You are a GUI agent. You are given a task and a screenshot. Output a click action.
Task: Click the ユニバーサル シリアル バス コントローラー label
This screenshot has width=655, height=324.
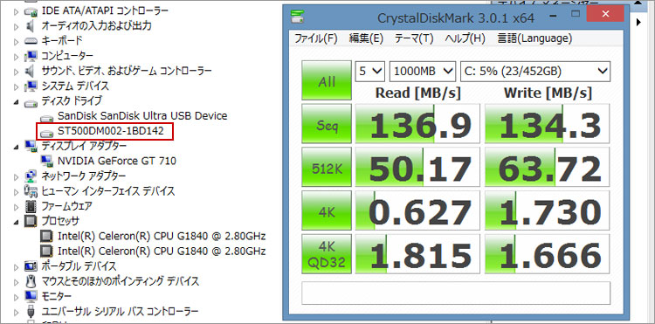[x=120, y=312]
